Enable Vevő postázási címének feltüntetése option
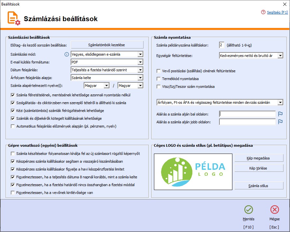This screenshot has width=290, height=232. 159,71
